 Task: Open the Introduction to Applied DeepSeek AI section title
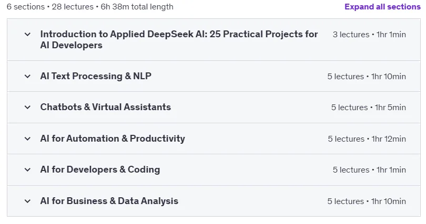(x=179, y=39)
